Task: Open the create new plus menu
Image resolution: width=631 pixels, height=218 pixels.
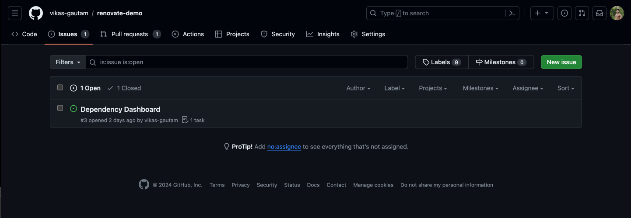Action: 542,13
